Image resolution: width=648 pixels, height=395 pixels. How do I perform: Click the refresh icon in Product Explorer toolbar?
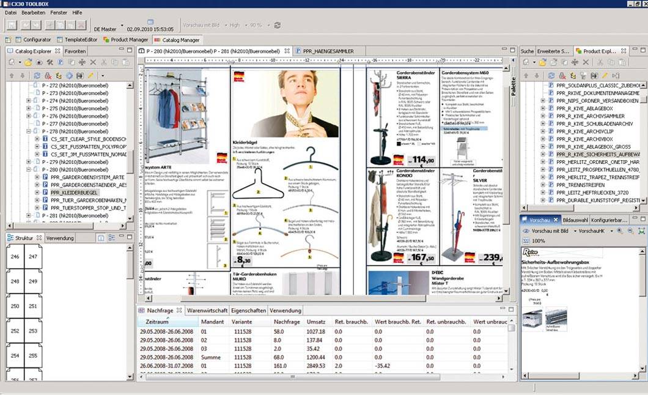(x=551, y=76)
